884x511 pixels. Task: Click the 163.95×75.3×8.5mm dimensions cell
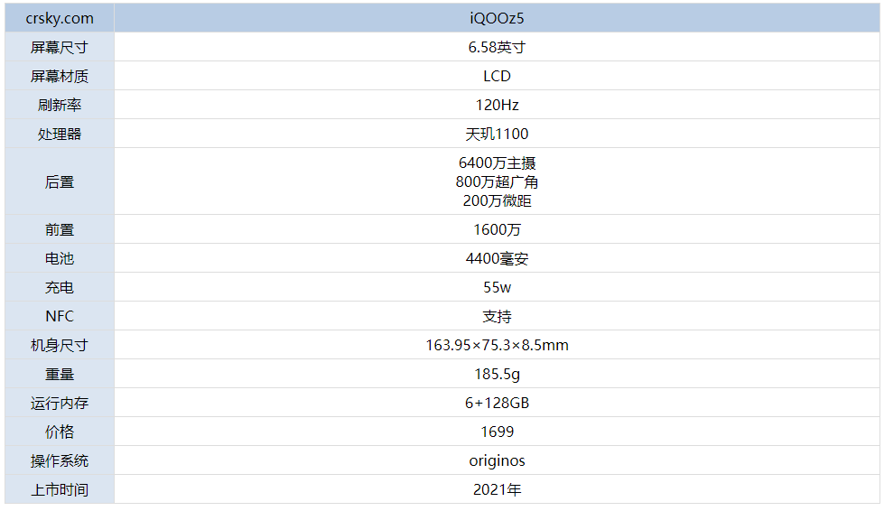(x=497, y=345)
